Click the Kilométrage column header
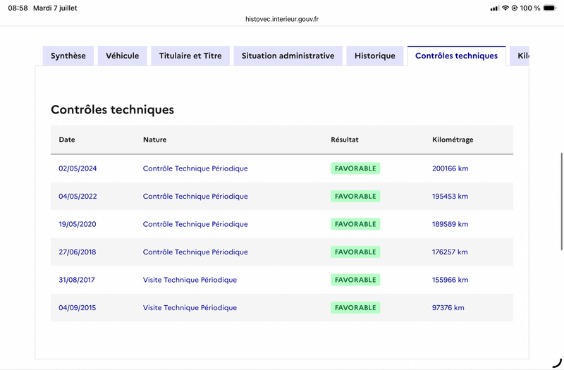Image resolution: width=564 pixels, height=370 pixels. pos(453,140)
